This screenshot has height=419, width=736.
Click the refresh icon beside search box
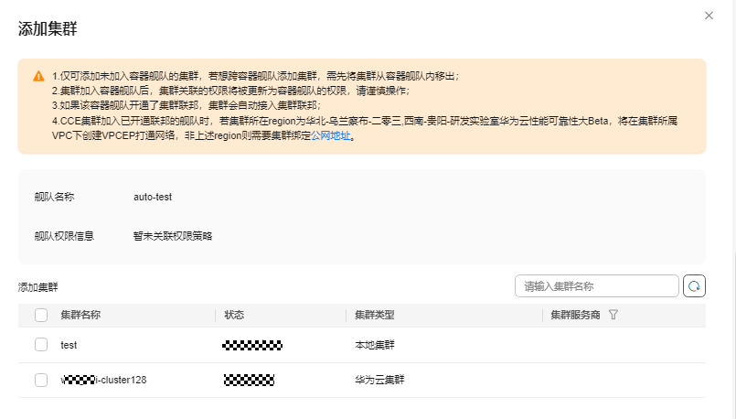click(694, 286)
